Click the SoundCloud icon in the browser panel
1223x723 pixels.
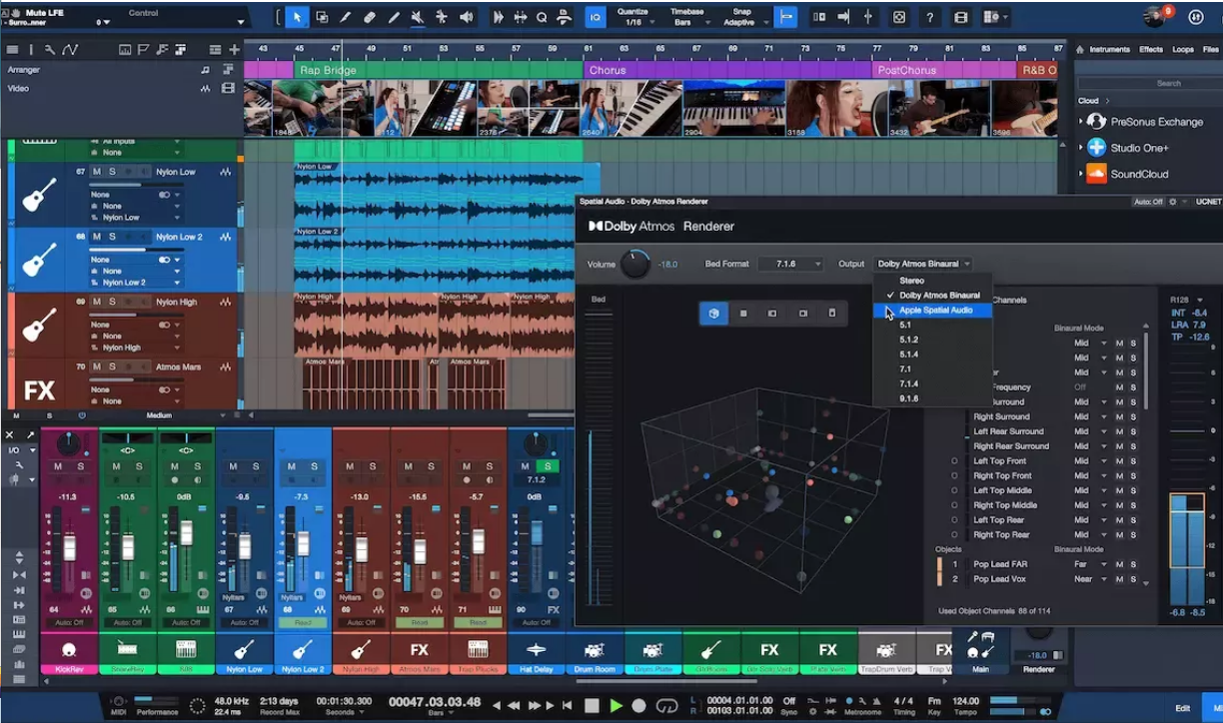(x=1097, y=173)
